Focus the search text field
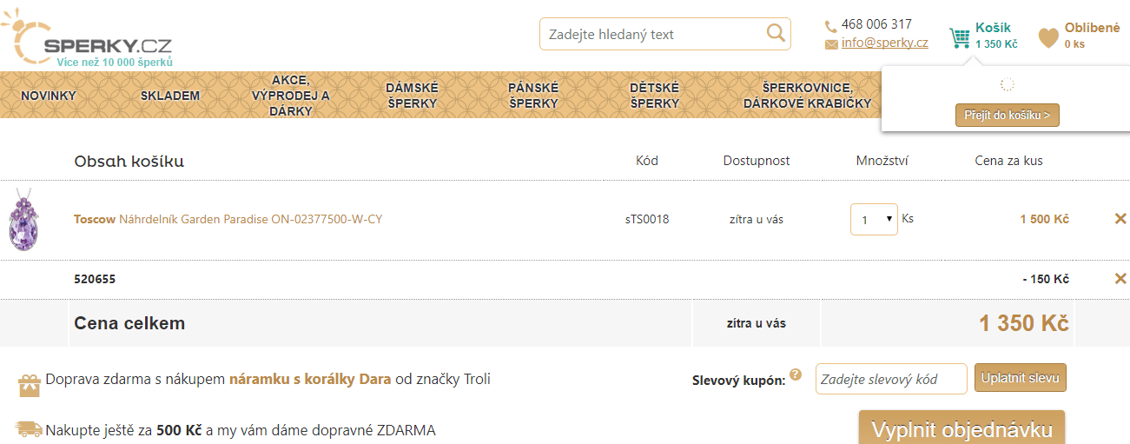The width and height of the screenshot is (1130, 444). click(x=651, y=35)
